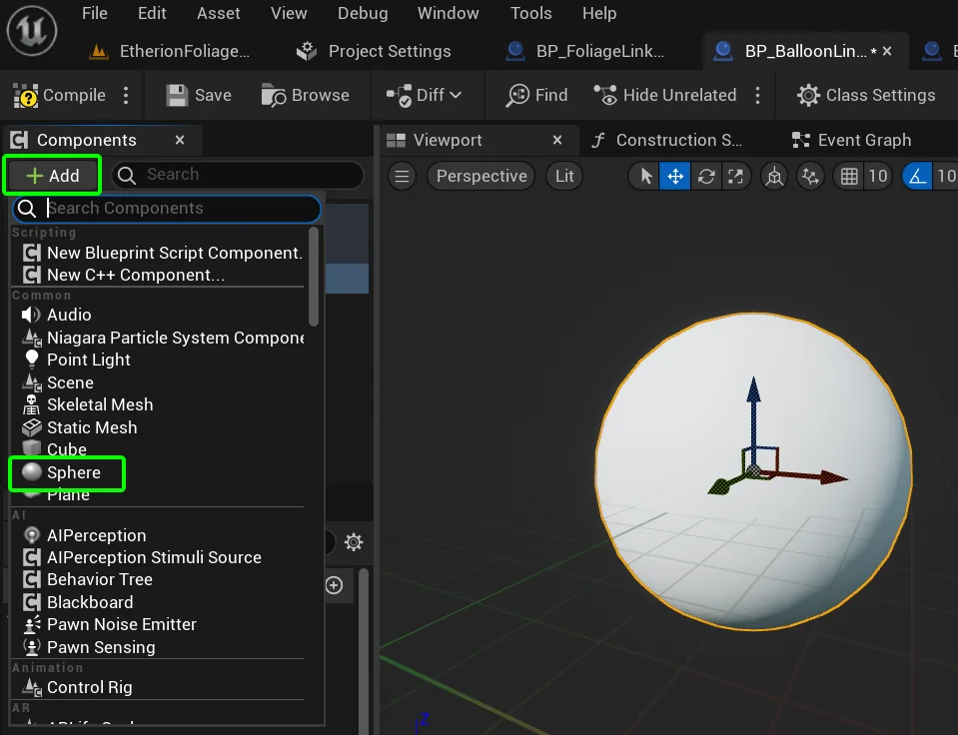Activate the rotate tool in viewport toolbar
Screen dimensions: 958x735
pyautogui.click(x=706, y=177)
